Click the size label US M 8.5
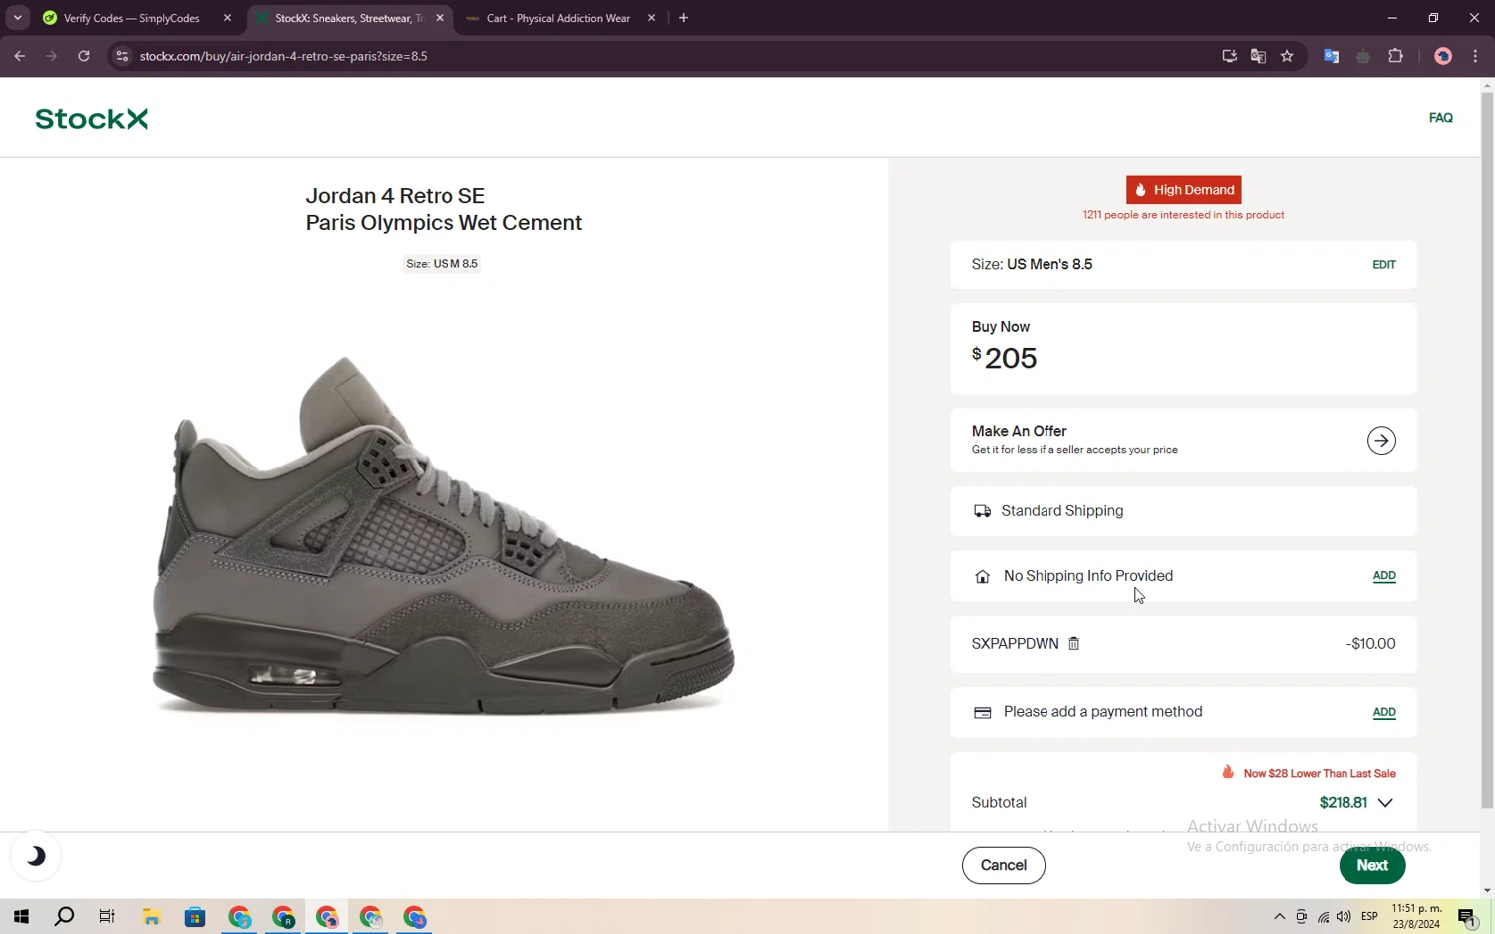1495x934 pixels. [442, 264]
